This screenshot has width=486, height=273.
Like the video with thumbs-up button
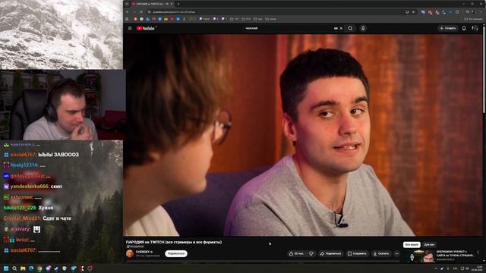pos(297,253)
